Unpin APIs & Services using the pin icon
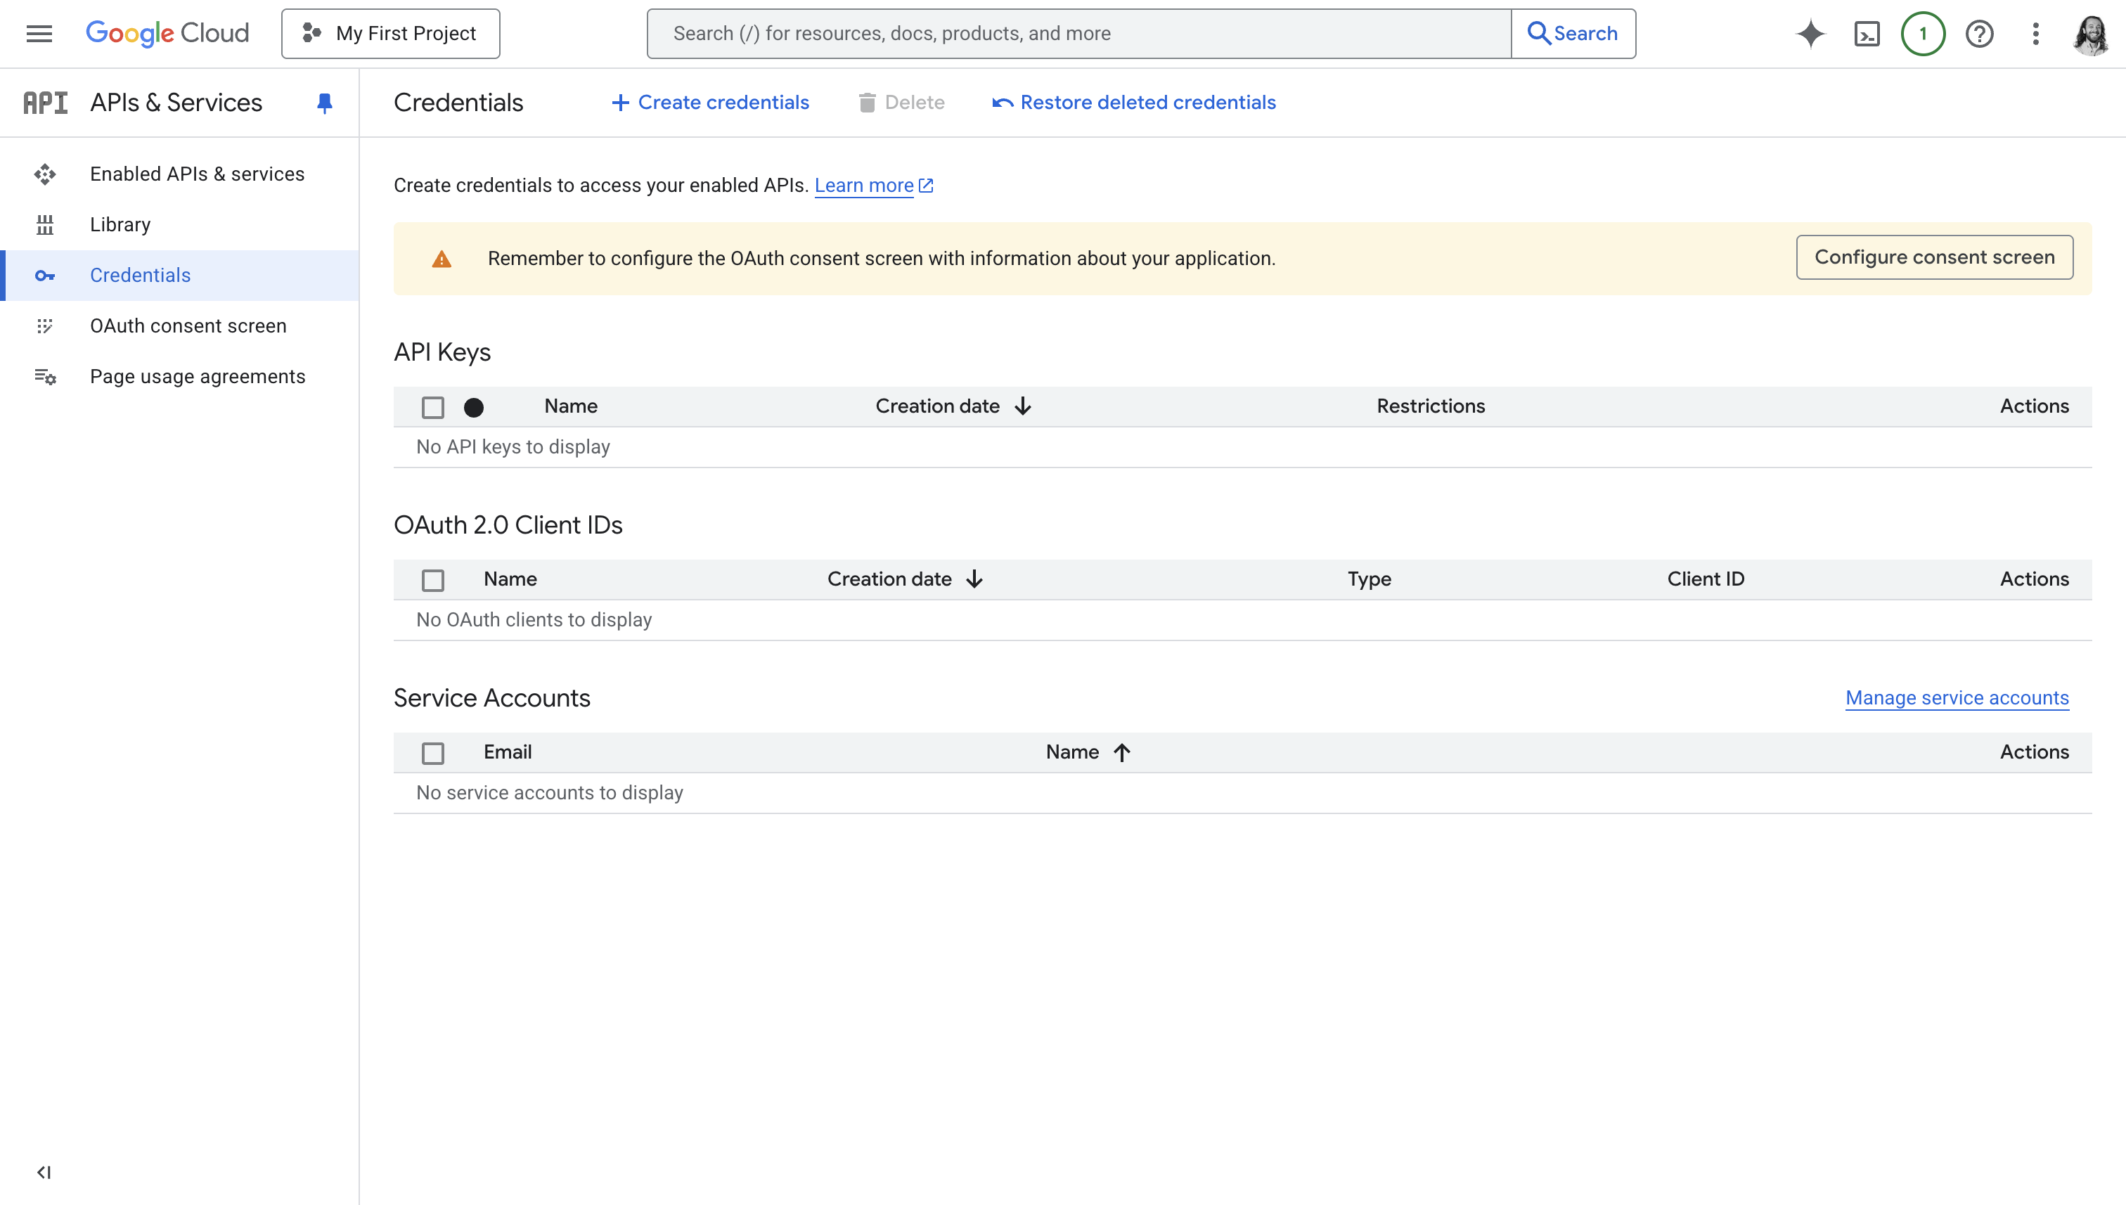Viewport: 2126px width, 1205px height. 324,103
